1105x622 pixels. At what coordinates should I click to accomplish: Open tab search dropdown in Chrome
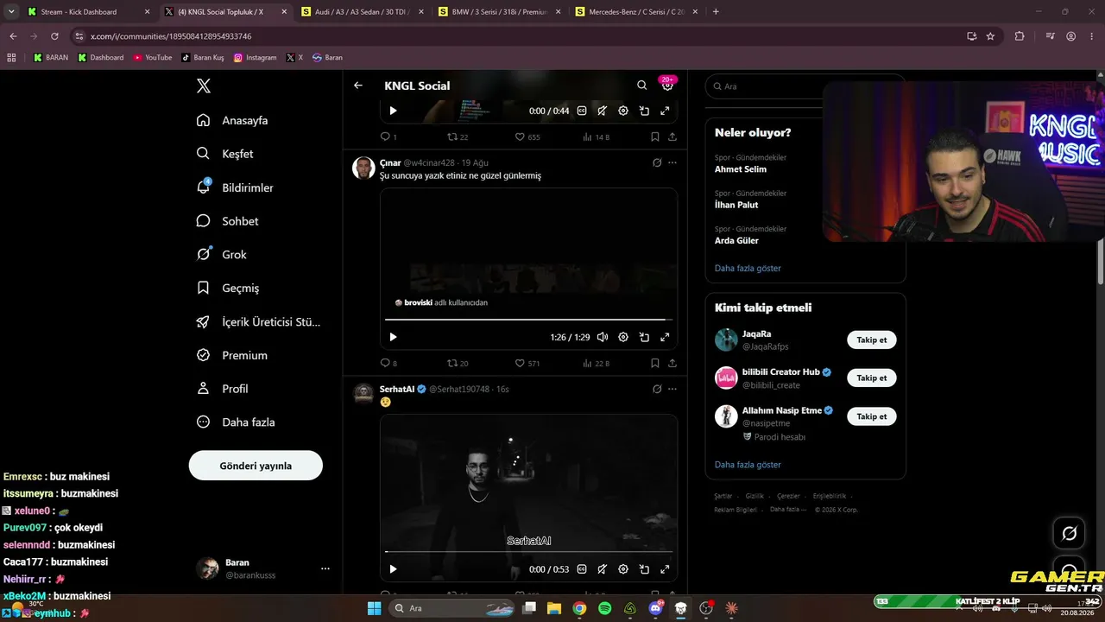pos(11,12)
